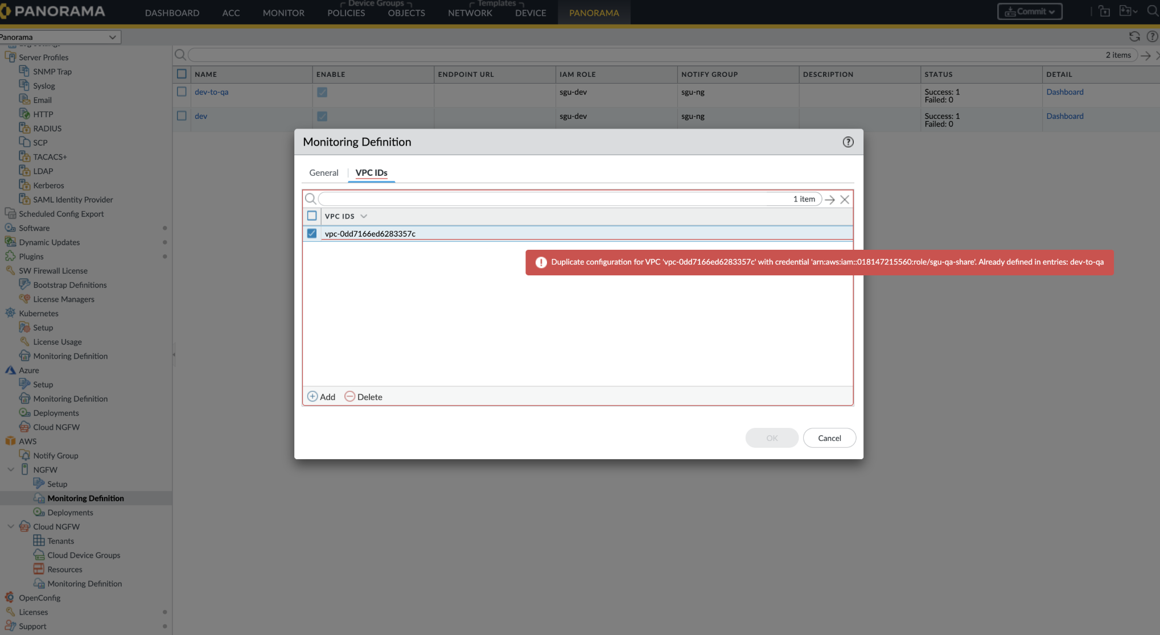Click the refresh icon at top right

coord(1134,36)
